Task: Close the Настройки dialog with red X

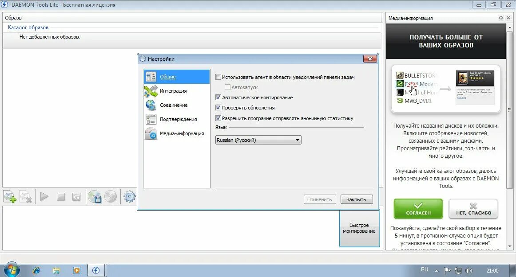Action: coord(370,59)
